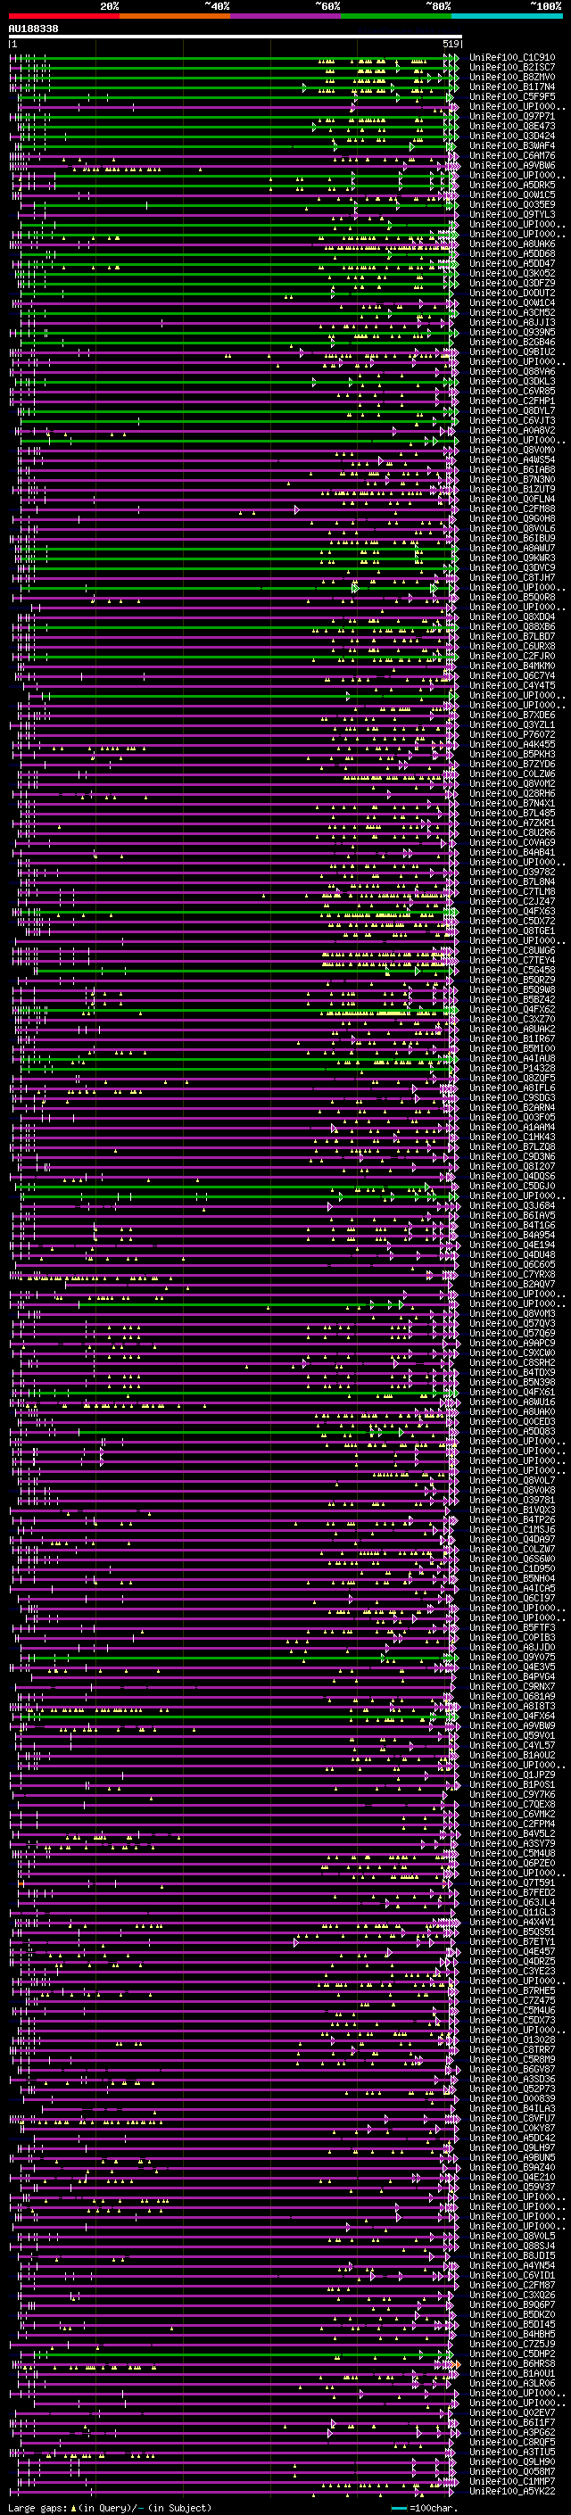This screenshot has height=2515, width=571.
Task: Click the white query sequence ruler bar
Action: [x=236, y=36]
